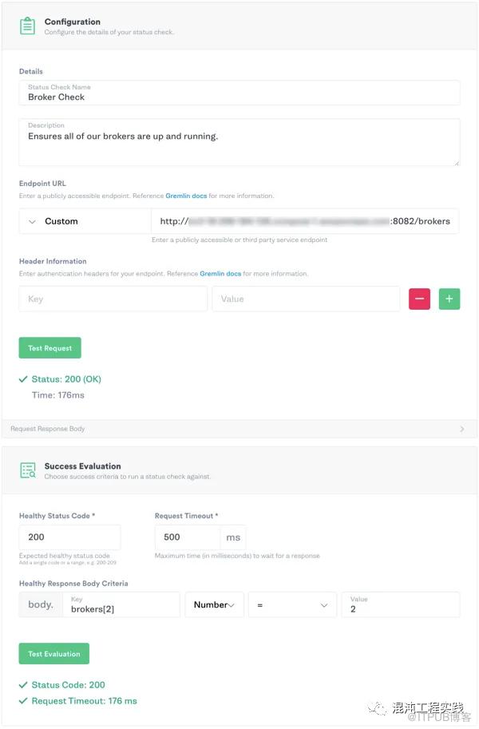
Task: Click the header Key input field
Action: tap(113, 299)
